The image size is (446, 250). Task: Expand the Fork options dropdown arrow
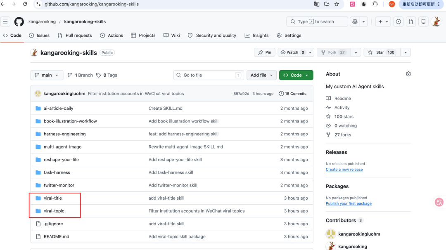coord(356,52)
